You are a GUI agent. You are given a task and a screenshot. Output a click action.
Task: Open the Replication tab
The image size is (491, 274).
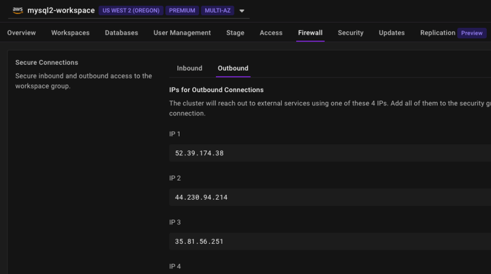click(x=438, y=33)
